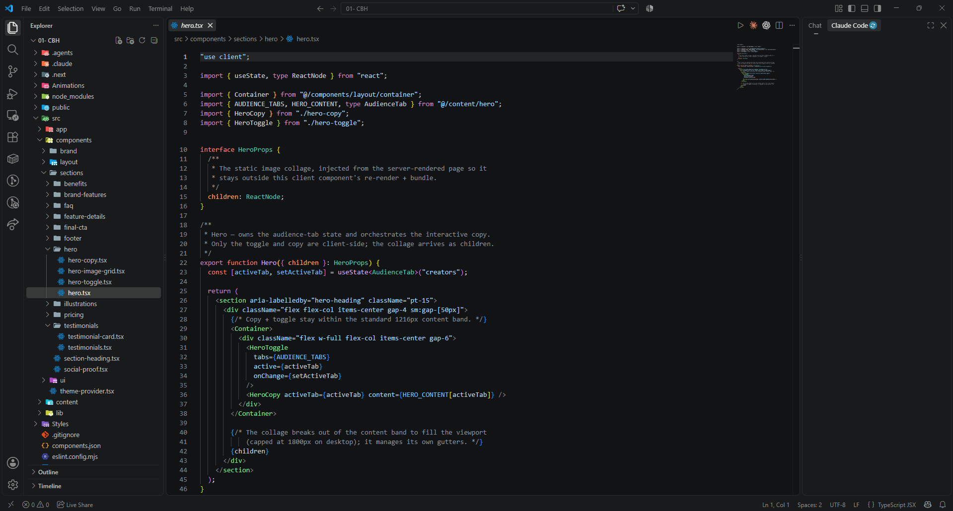Collapse the hero folder
The height and width of the screenshot is (511, 953).
(x=47, y=249)
